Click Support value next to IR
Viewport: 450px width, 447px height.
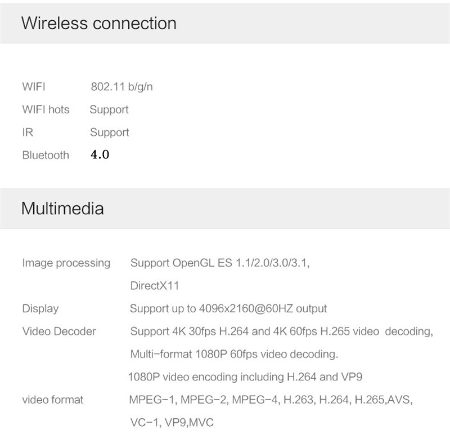coord(109,132)
